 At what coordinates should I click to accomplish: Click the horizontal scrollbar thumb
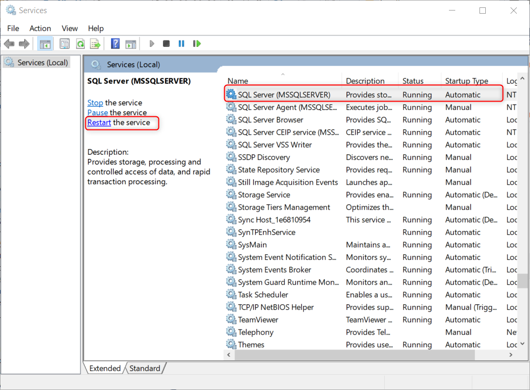pos(355,355)
